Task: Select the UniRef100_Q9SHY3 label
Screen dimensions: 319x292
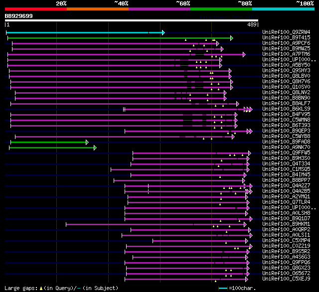Action: click(x=286, y=71)
